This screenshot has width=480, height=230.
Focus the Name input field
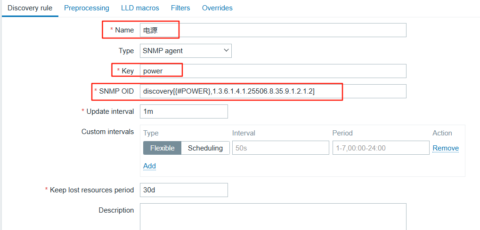273,30
